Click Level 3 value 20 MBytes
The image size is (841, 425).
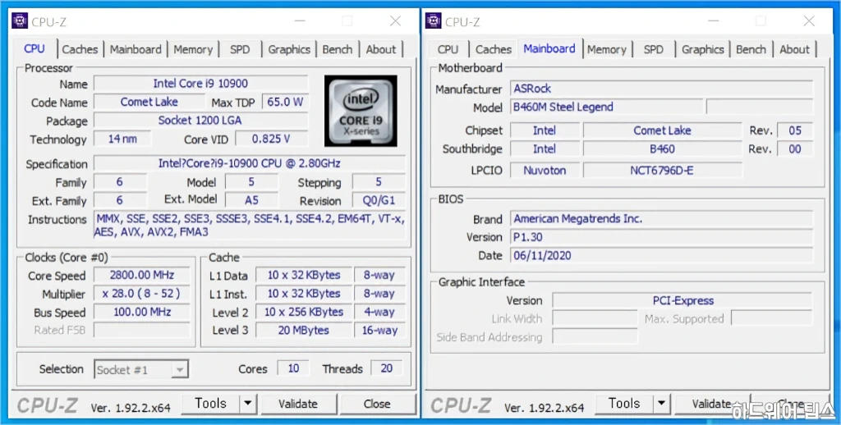304,330
